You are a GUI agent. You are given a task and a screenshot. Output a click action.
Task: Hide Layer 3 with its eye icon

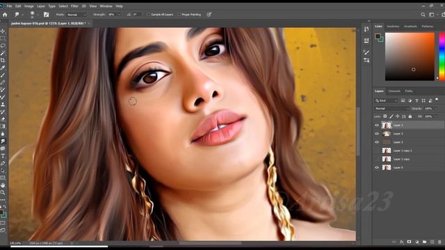pyautogui.click(x=377, y=133)
